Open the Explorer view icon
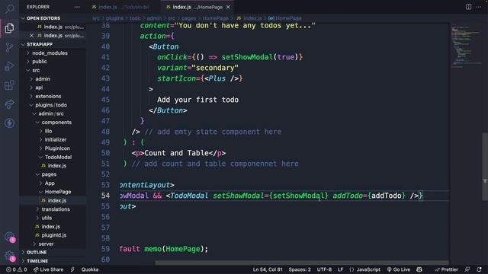Image resolution: width=488 pixels, height=274 pixels. pos(9,28)
